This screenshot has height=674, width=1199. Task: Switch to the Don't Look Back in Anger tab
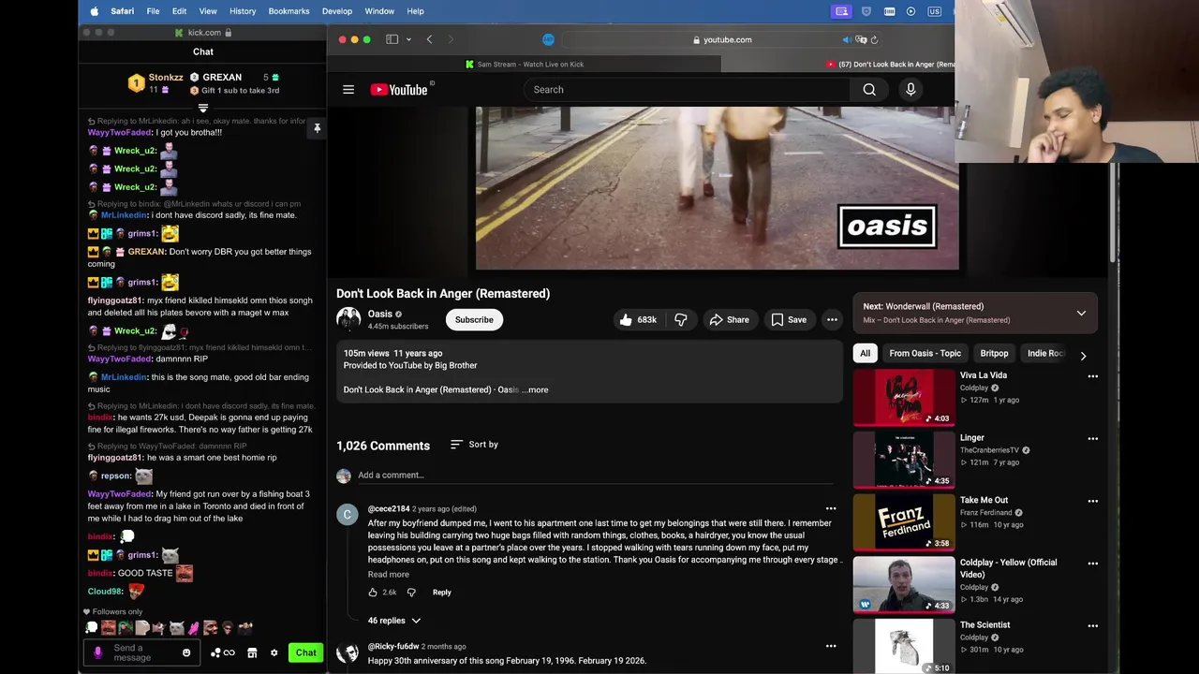pos(839,64)
